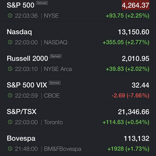Click the clock icon in the CBOE row
This screenshot has height=156, width=156.
[10, 95]
